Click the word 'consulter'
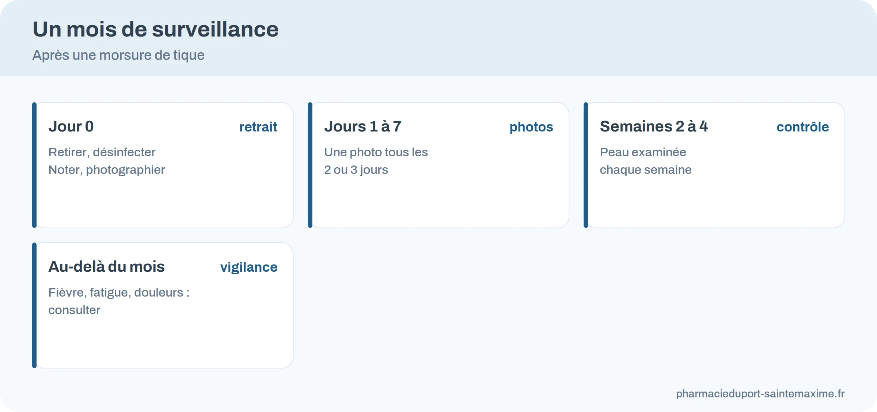This screenshot has width=877, height=412. coord(74,310)
